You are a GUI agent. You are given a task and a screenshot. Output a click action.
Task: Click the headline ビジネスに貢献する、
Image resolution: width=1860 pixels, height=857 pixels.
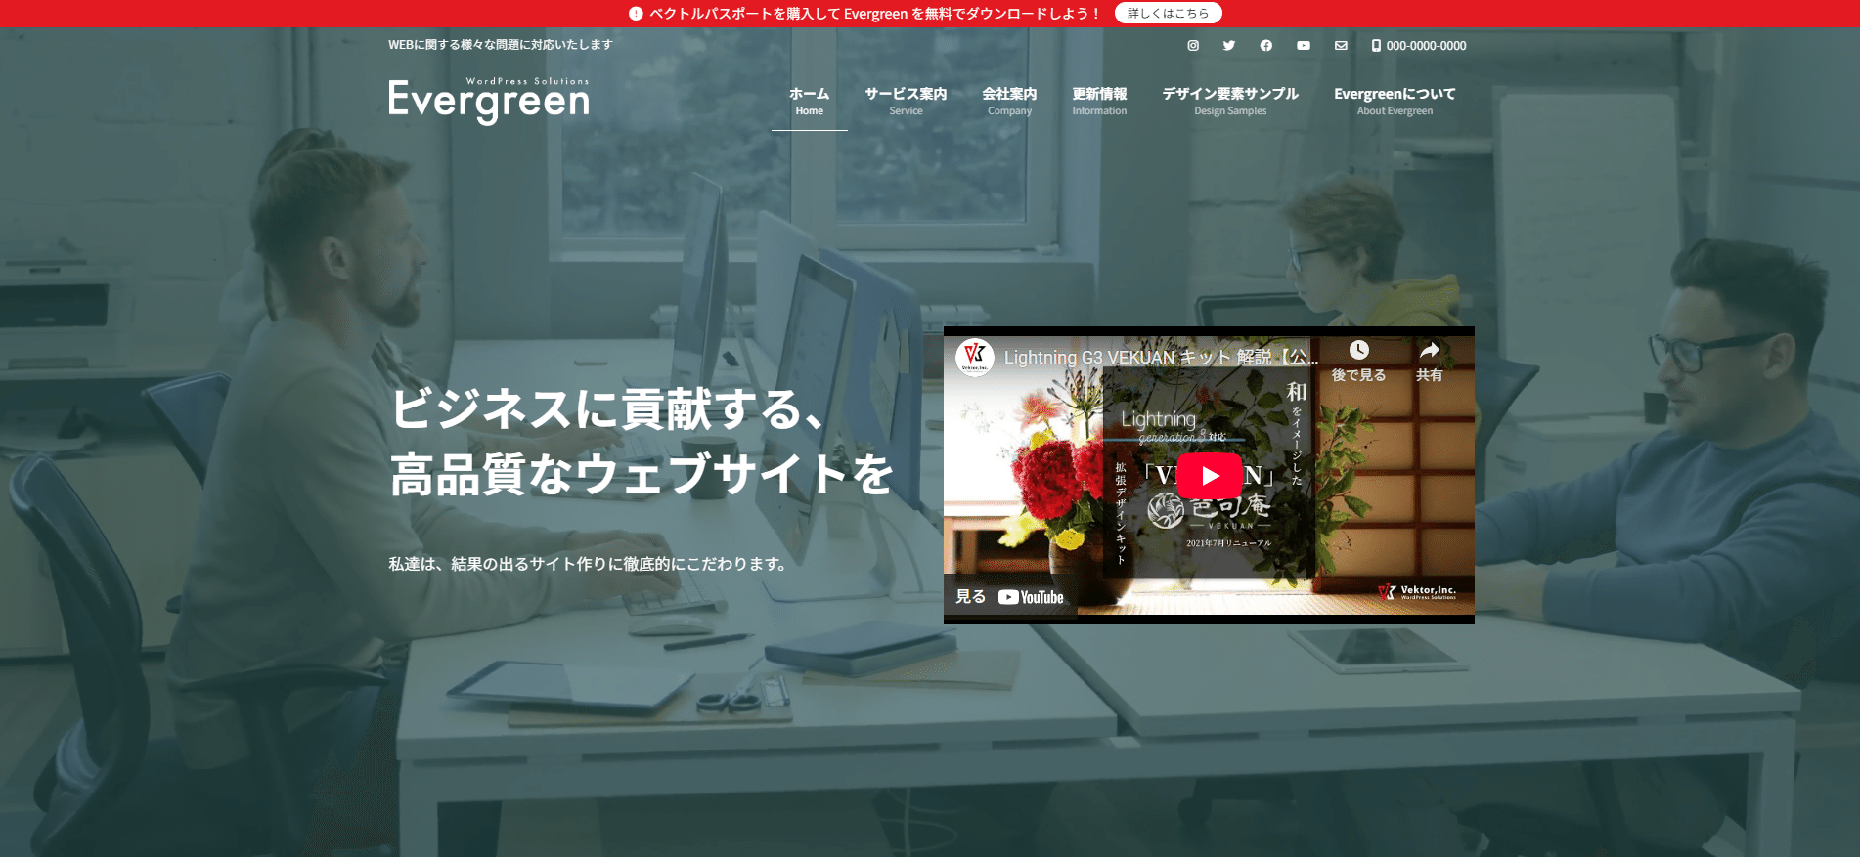[x=608, y=408]
